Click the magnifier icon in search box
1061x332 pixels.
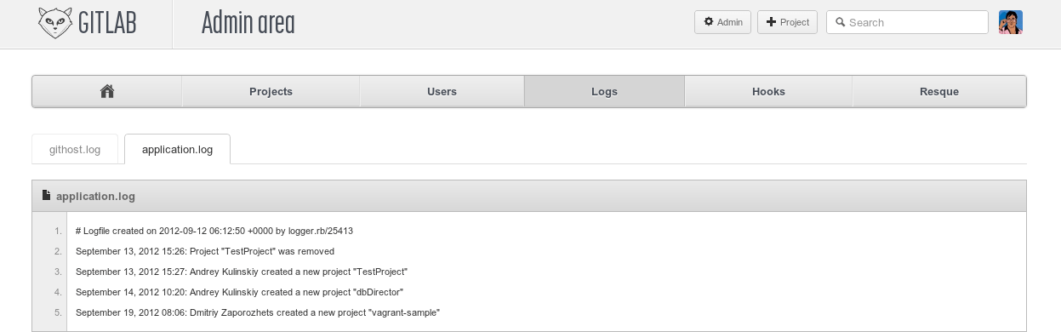click(x=841, y=22)
